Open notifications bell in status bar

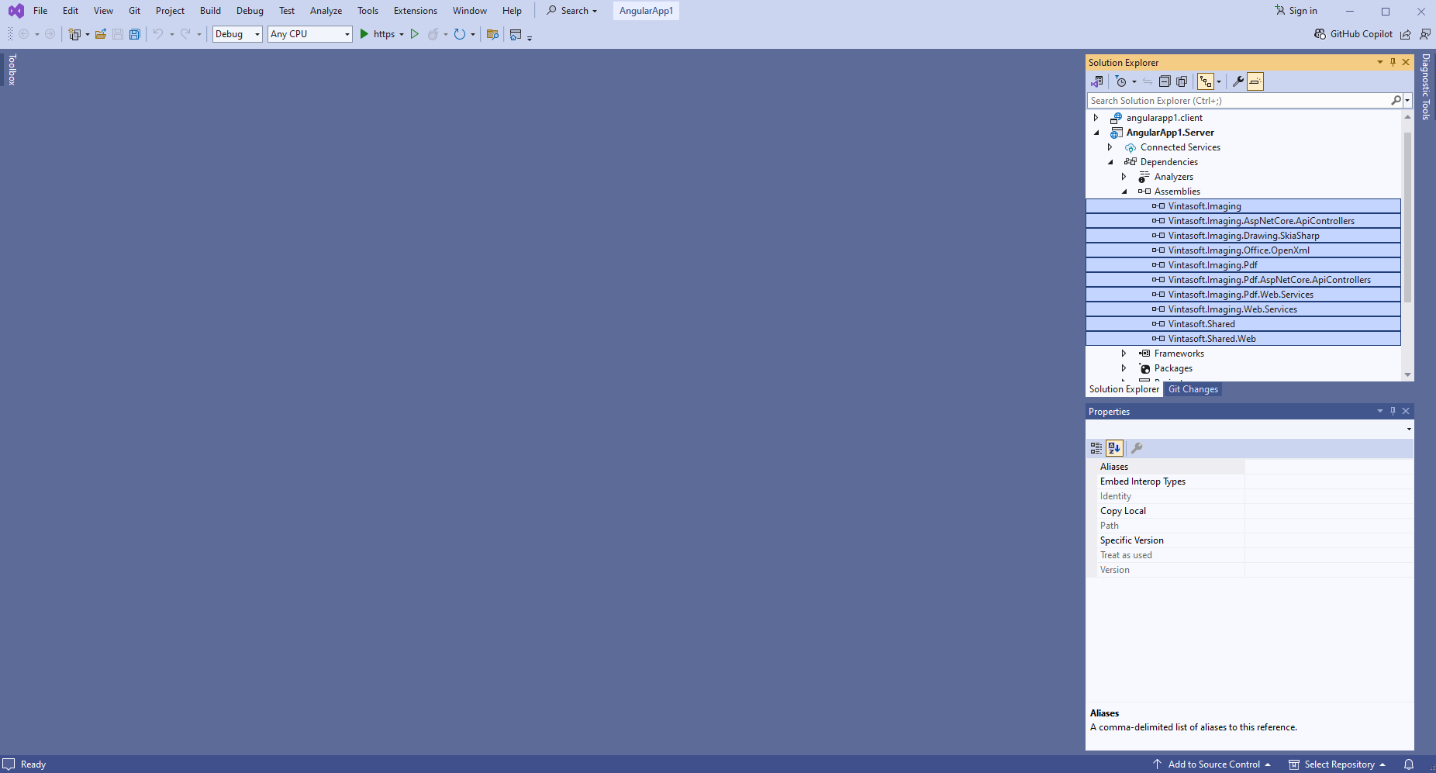(x=1409, y=764)
